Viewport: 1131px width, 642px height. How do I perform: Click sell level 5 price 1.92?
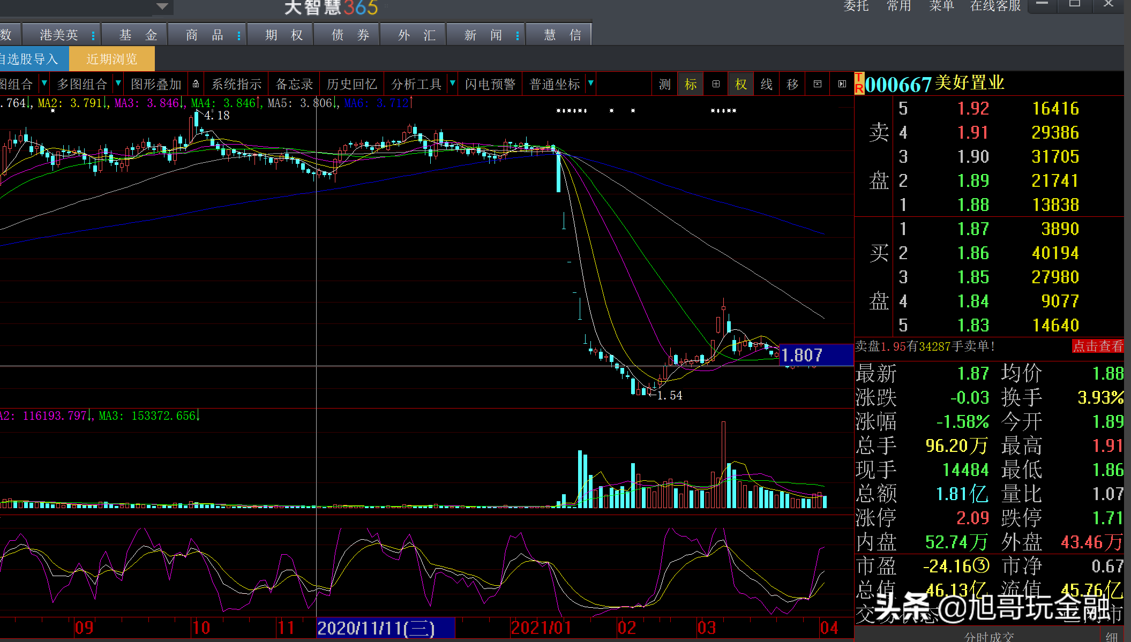973,109
